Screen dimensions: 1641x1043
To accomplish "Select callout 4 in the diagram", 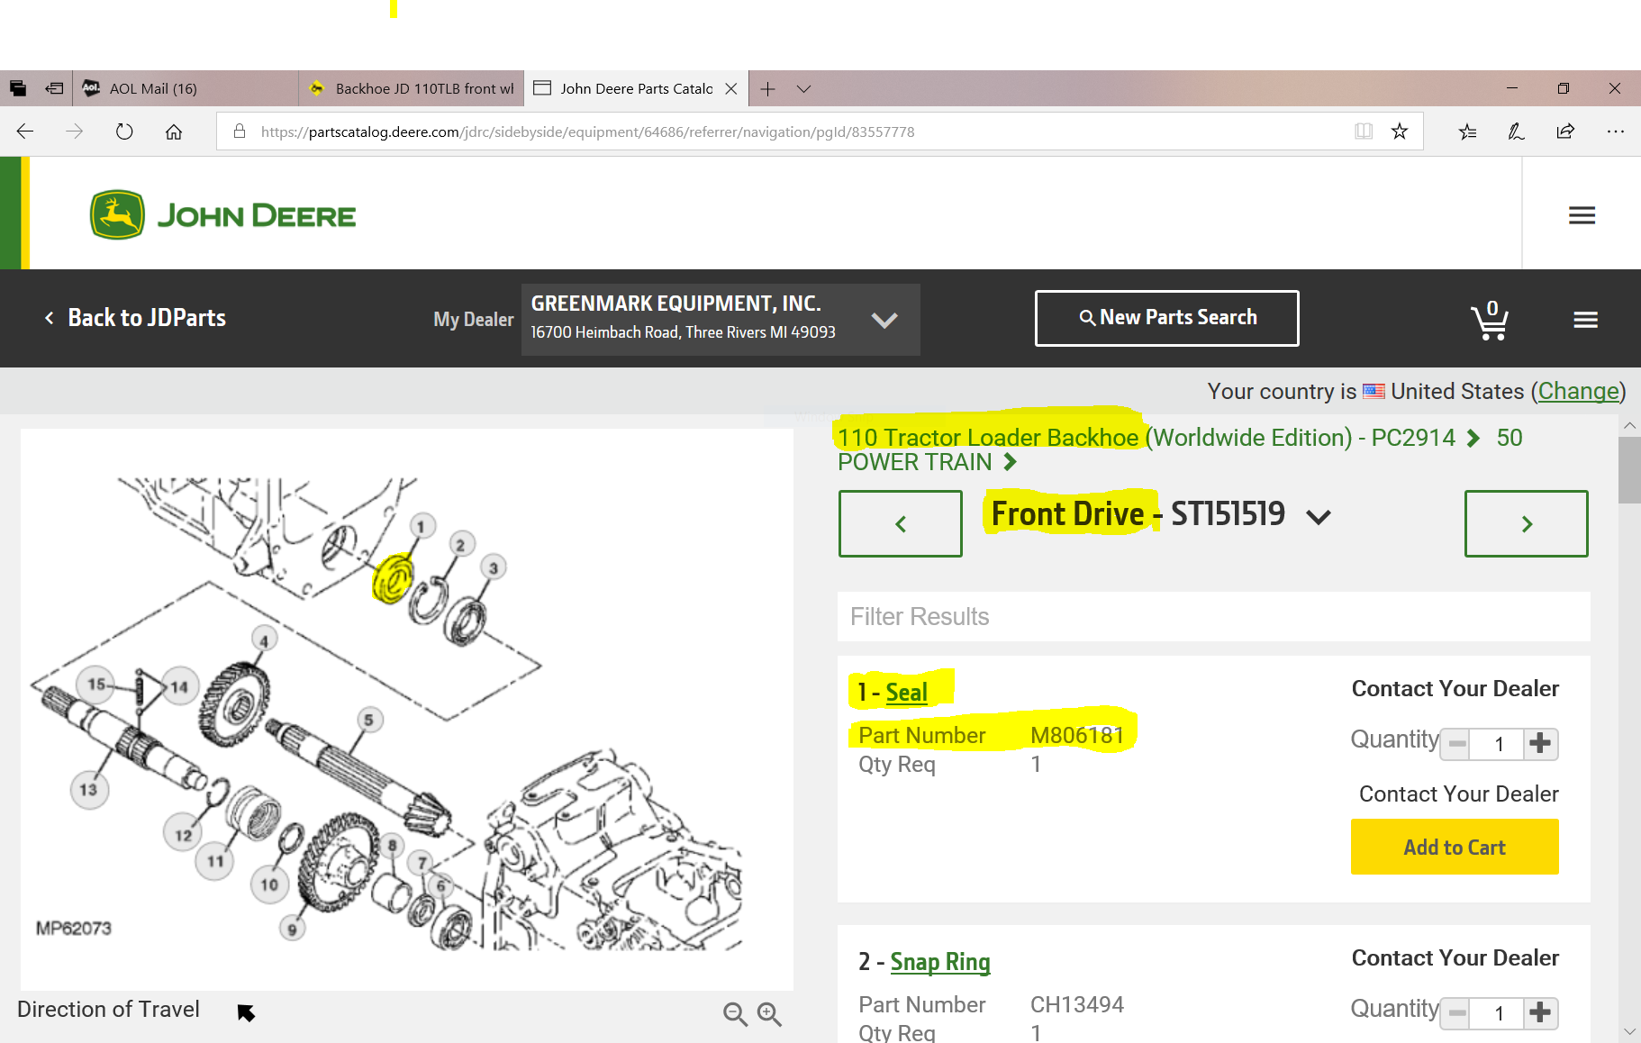I will tap(264, 640).
